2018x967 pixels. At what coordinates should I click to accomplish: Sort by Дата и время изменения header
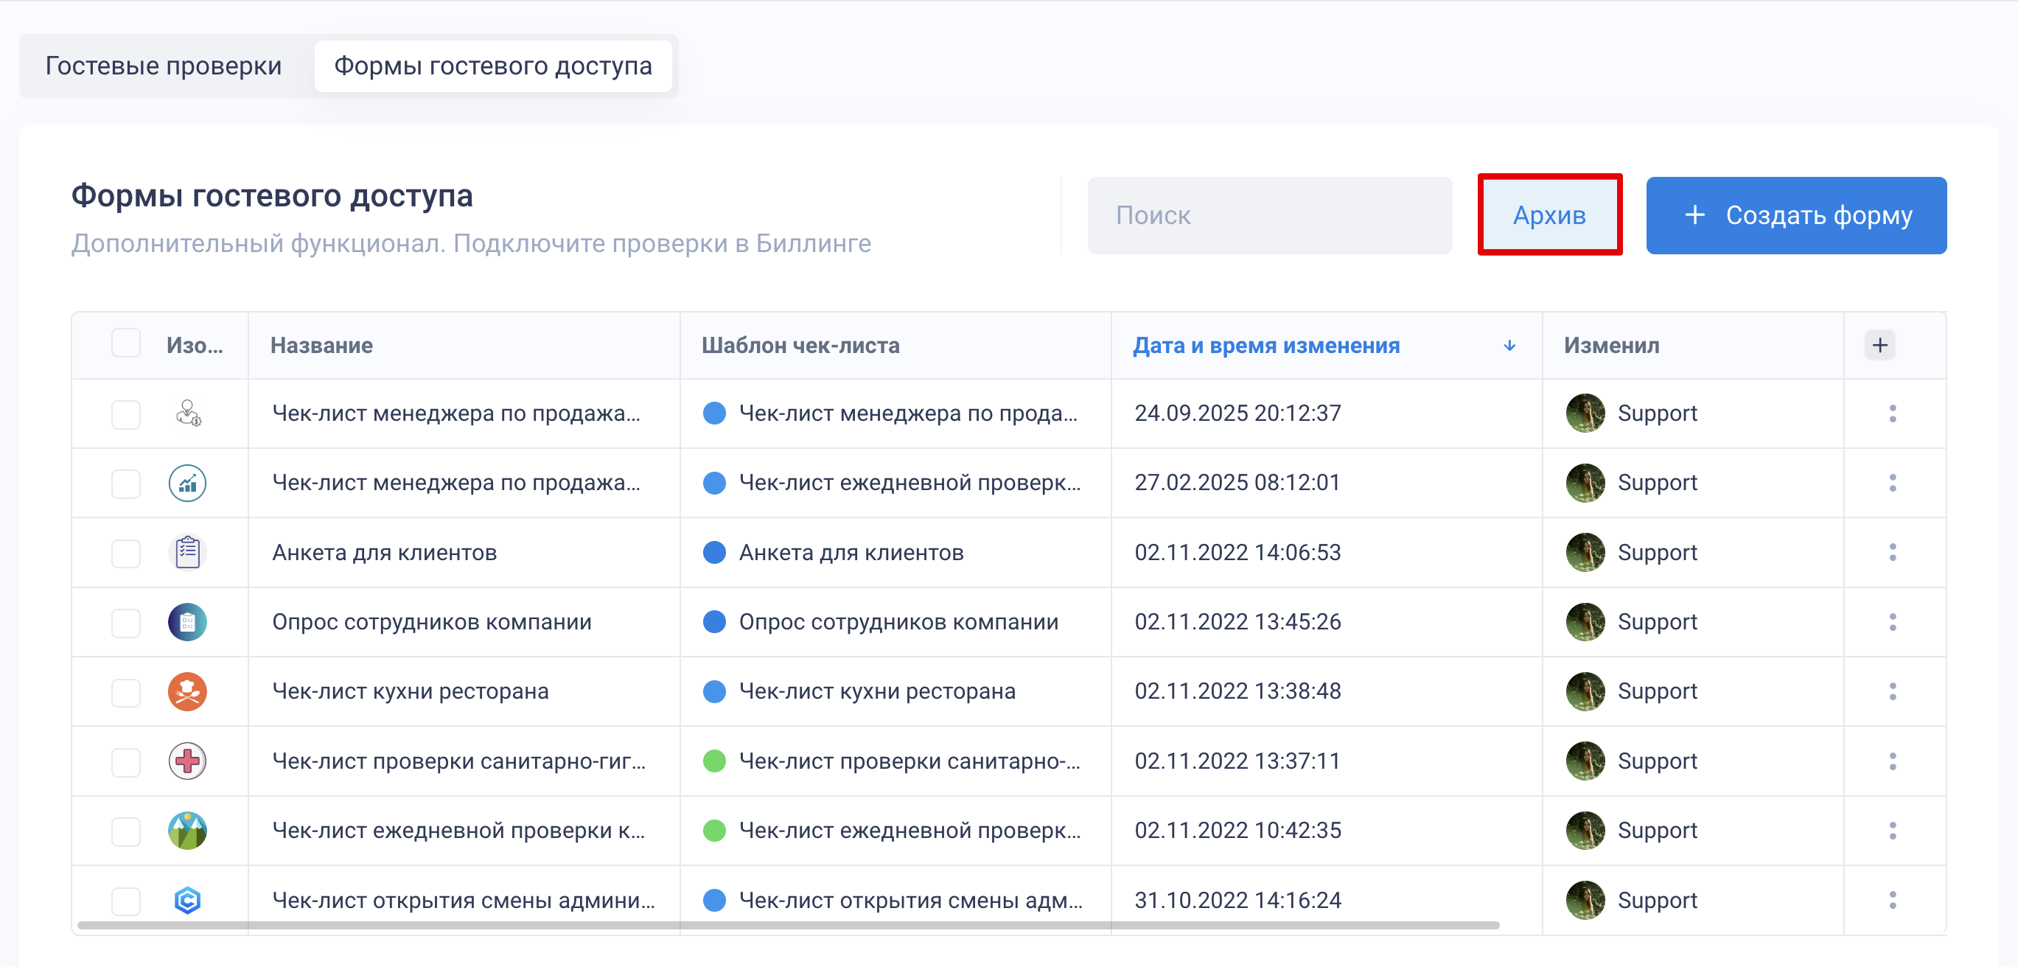tap(1266, 346)
